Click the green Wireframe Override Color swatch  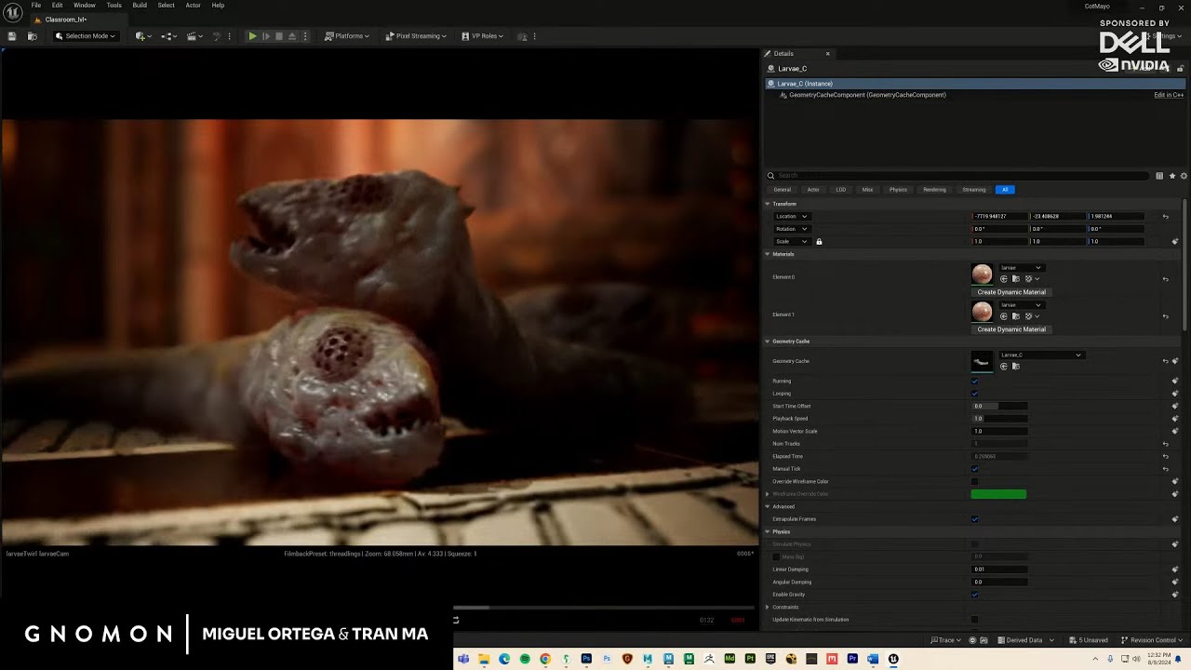tap(998, 494)
